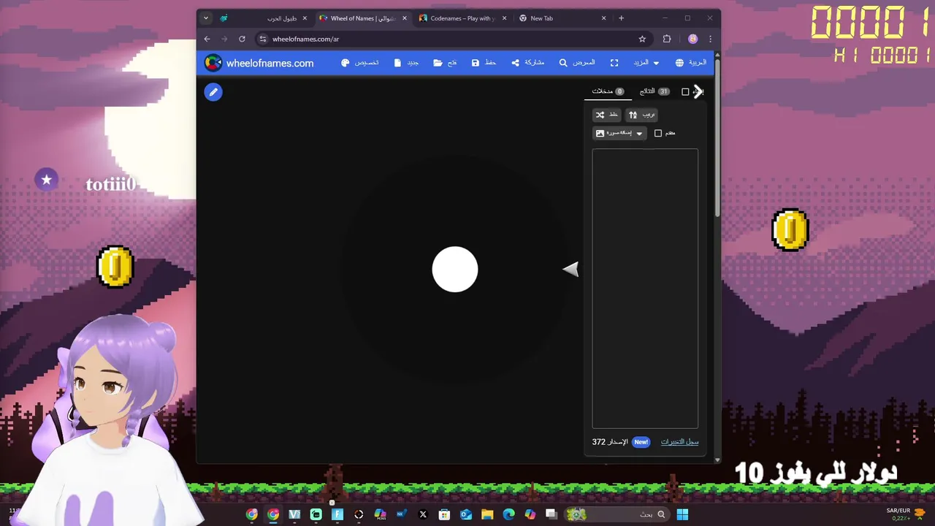Open the SAR/EUR currency widget
Image resolution: width=935 pixels, height=526 pixels.
(906, 514)
